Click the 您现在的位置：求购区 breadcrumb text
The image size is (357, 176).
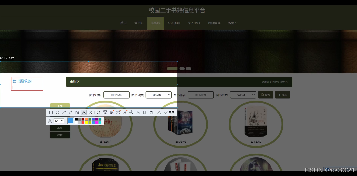275,82
